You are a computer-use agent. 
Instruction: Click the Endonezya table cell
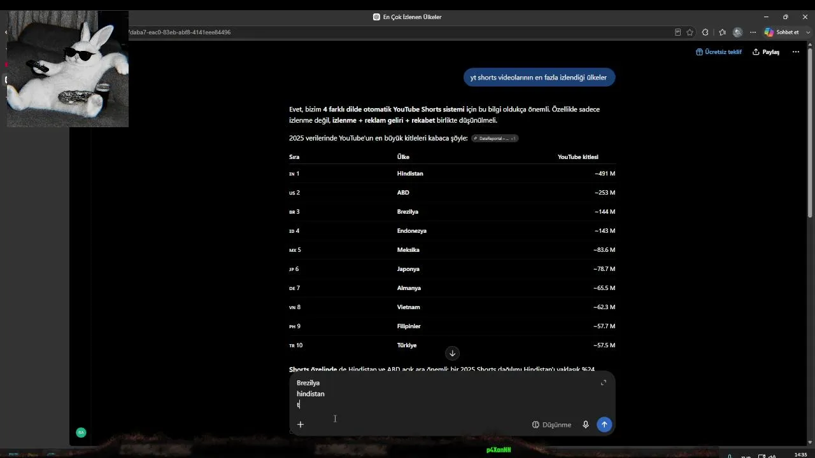click(x=412, y=231)
